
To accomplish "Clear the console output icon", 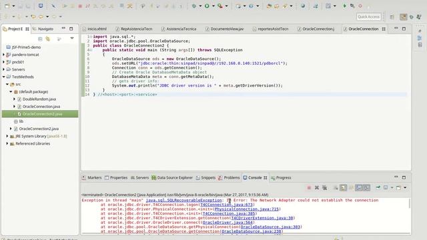I will click(336, 188).
